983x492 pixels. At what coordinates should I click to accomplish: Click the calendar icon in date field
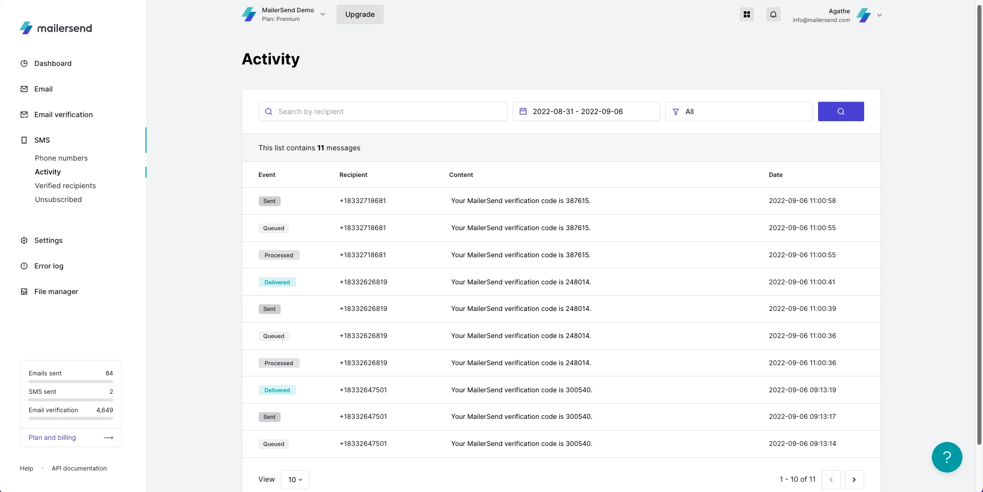click(523, 111)
